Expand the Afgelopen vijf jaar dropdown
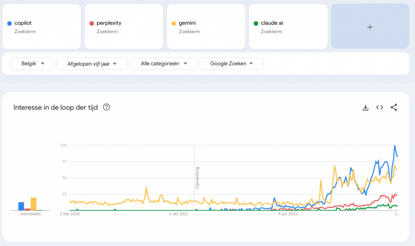This screenshot has height=246, width=415. tap(92, 64)
